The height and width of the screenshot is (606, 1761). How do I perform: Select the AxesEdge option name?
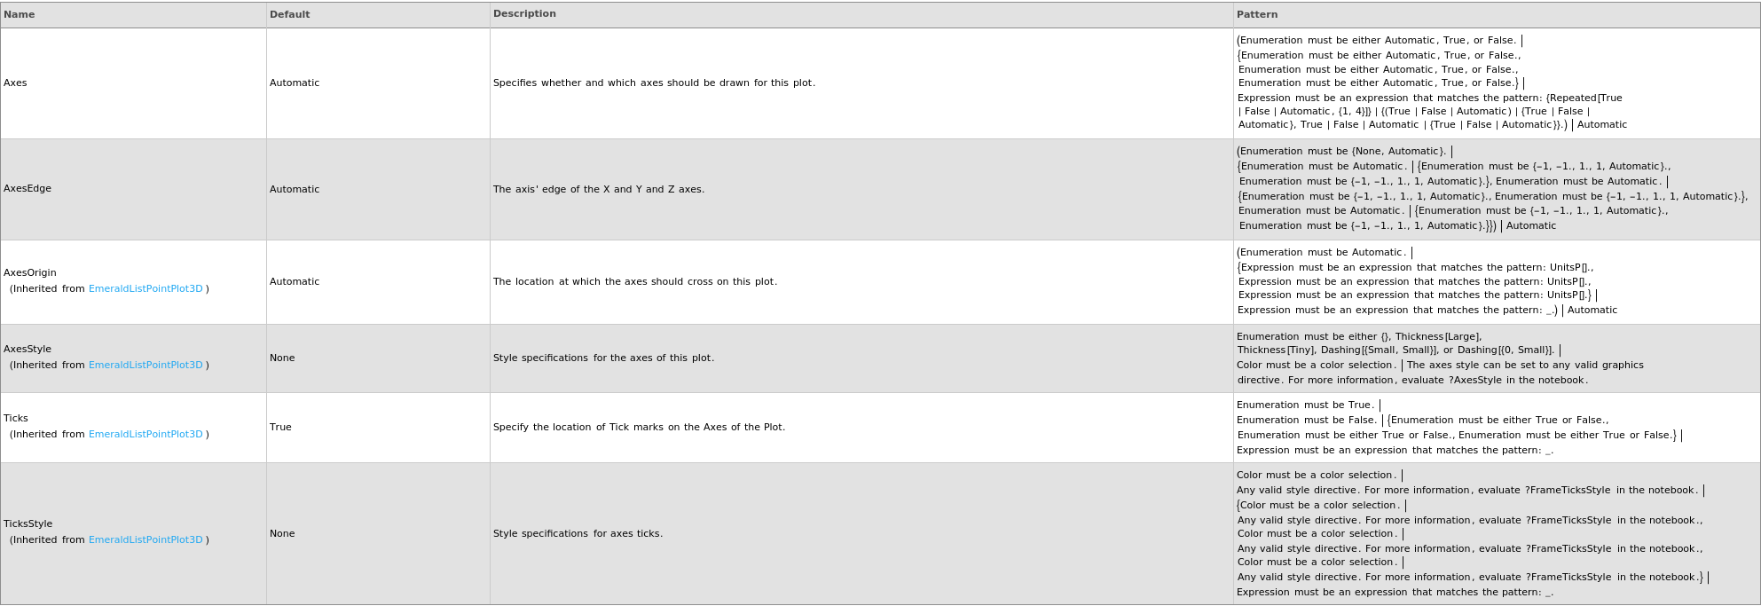pos(28,189)
